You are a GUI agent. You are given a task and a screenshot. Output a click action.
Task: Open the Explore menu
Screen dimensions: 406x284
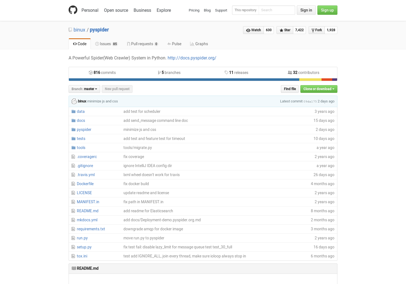[163, 10]
